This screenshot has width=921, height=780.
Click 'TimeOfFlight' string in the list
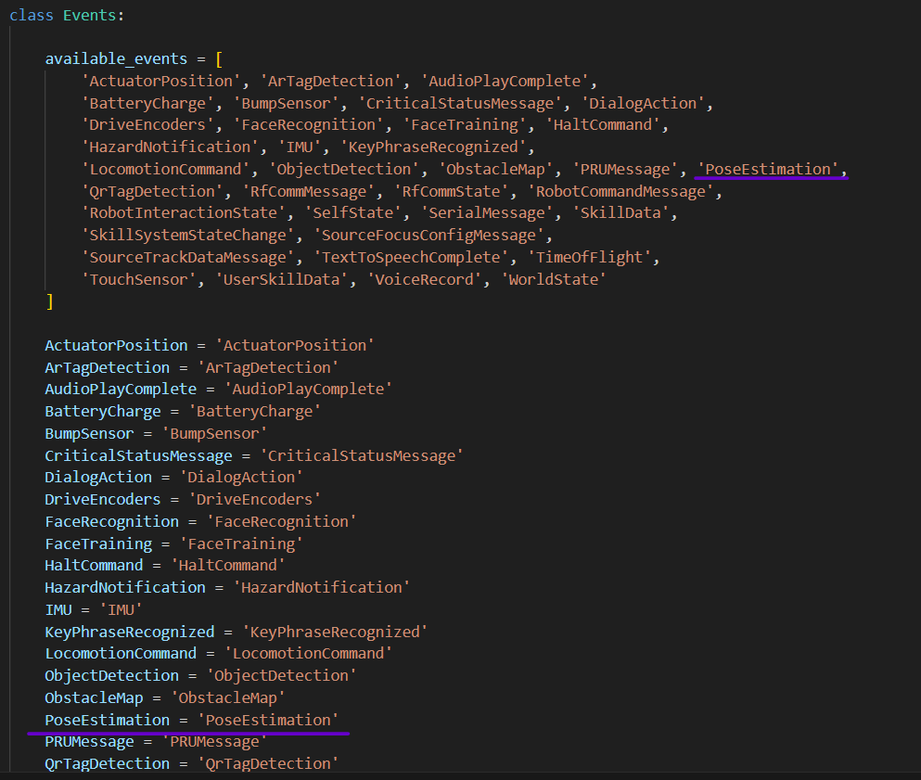pyautogui.click(x=595, y=257)
